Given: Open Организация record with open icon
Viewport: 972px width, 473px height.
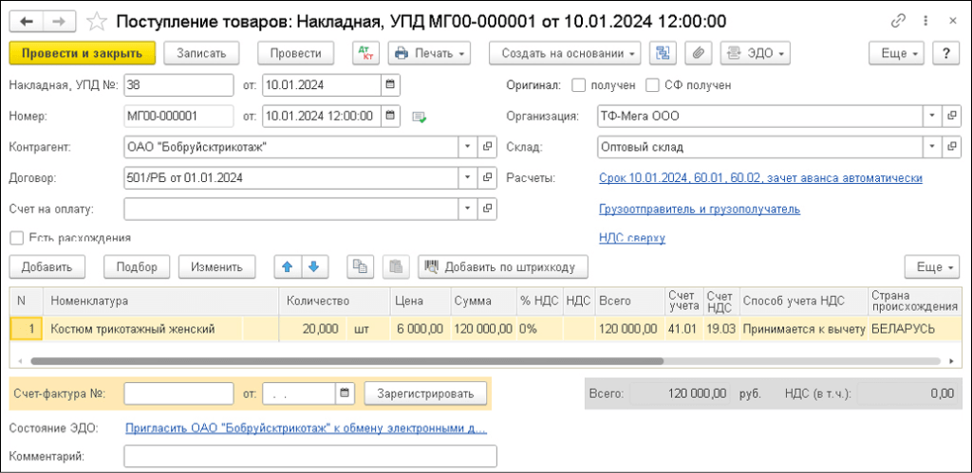Looking at the screenshot, I should tap(950, 116).
